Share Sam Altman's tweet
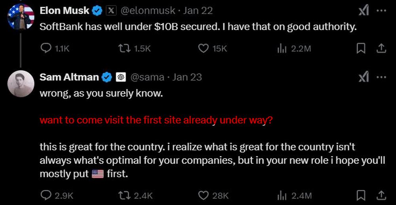This screenshot has height=205, width=396. pos(381,195)
